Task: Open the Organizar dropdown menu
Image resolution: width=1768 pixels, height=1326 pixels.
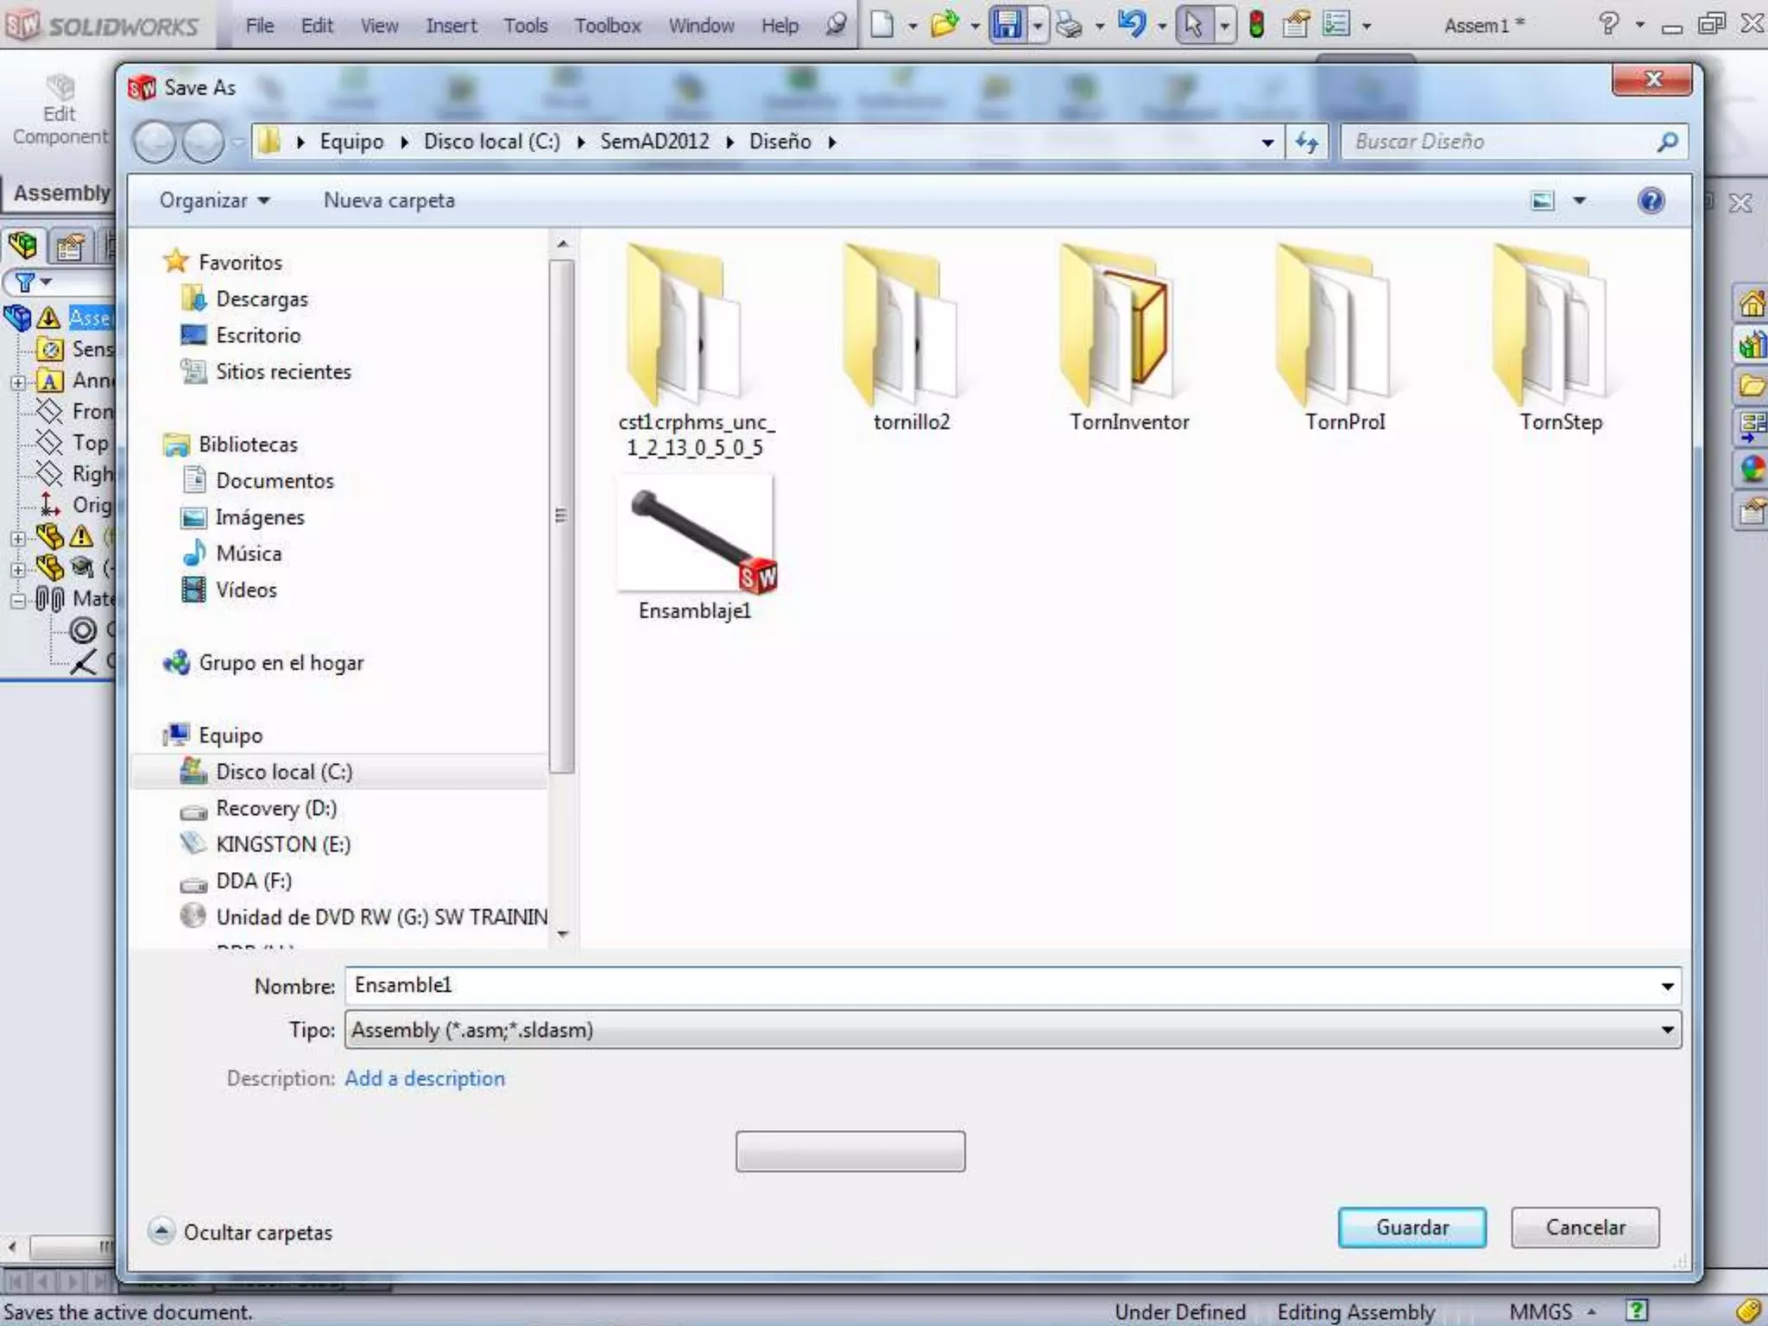Action: pos(214,200)
